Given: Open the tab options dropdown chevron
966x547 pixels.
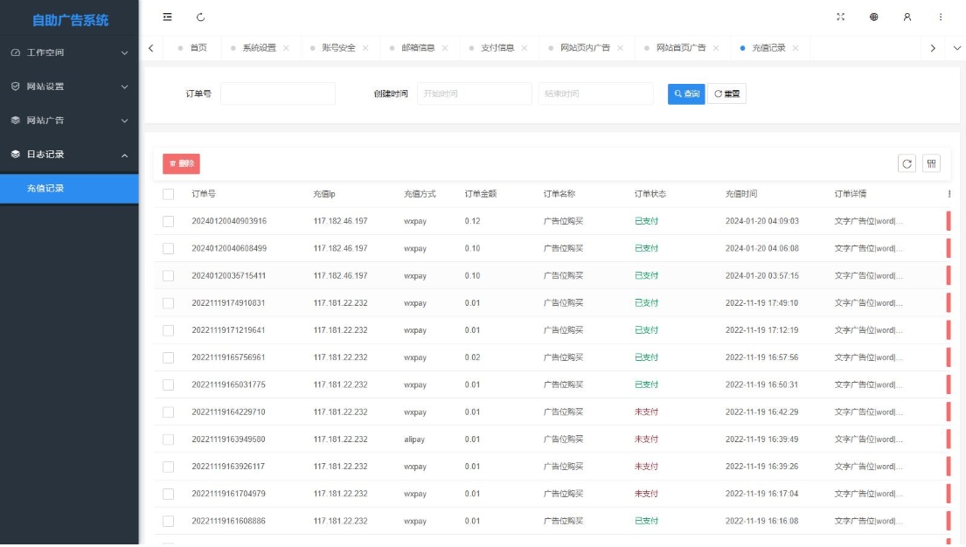Looking at the screenshot, I should (x=956, y=48).
